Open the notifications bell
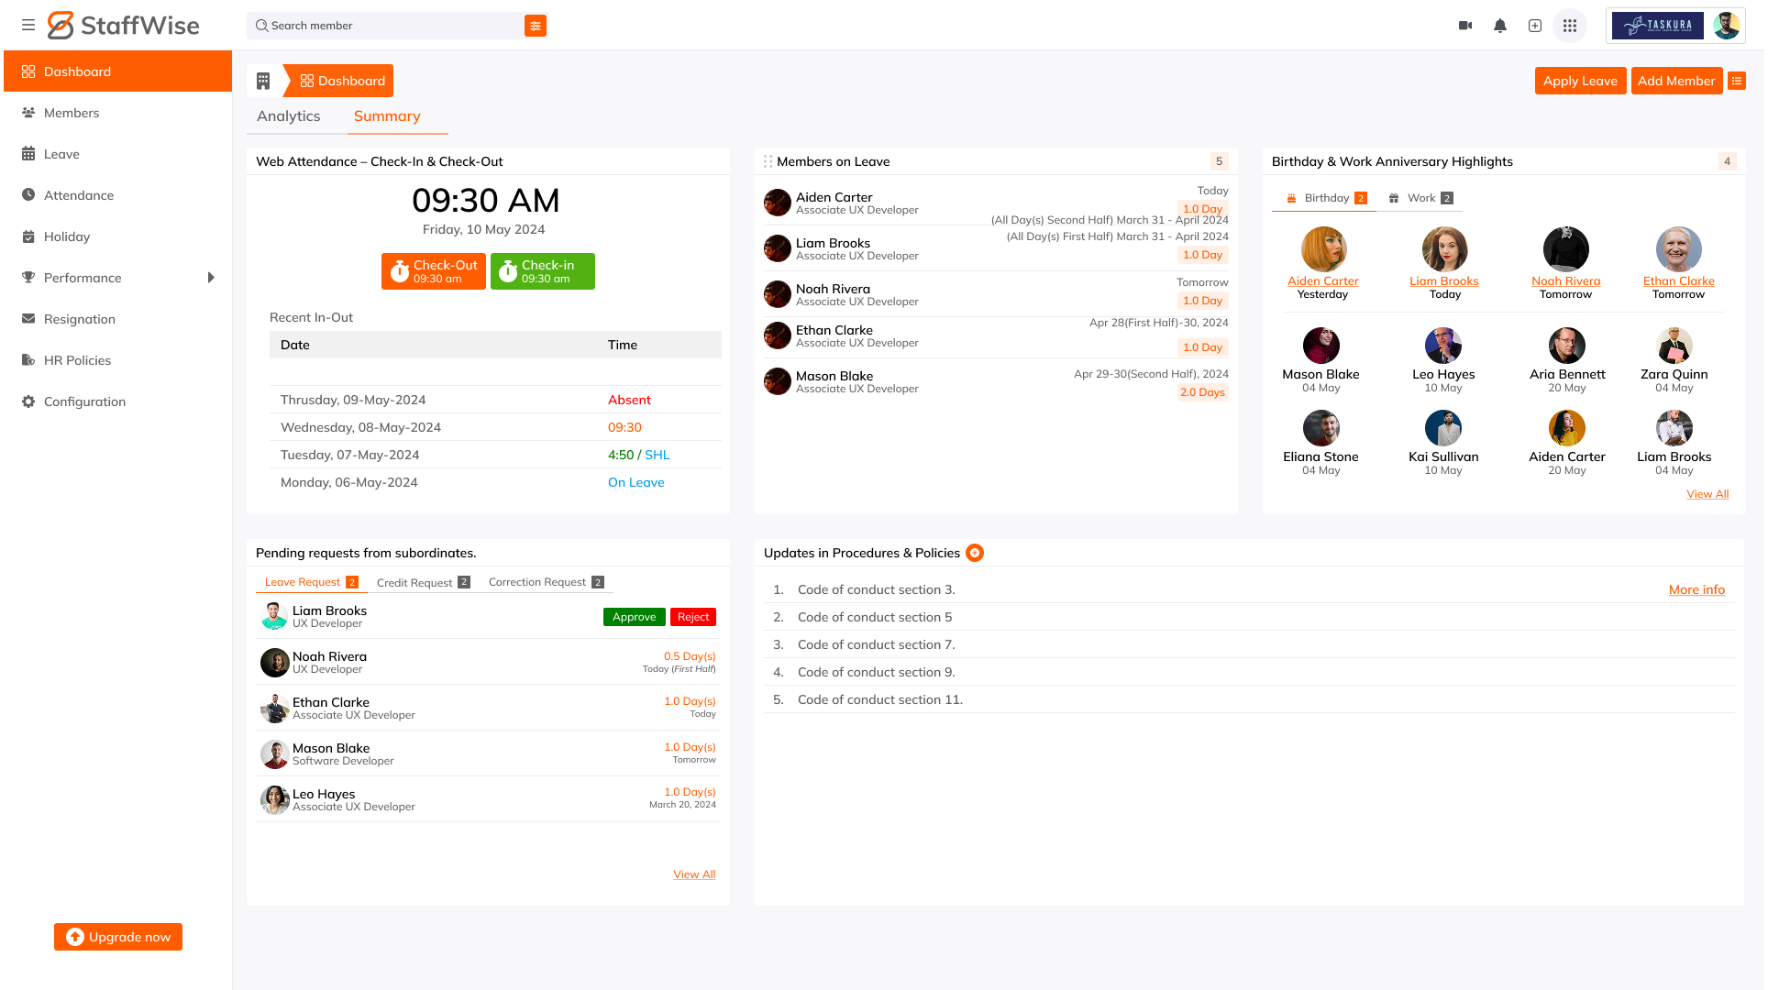 tap(1500, 26)
